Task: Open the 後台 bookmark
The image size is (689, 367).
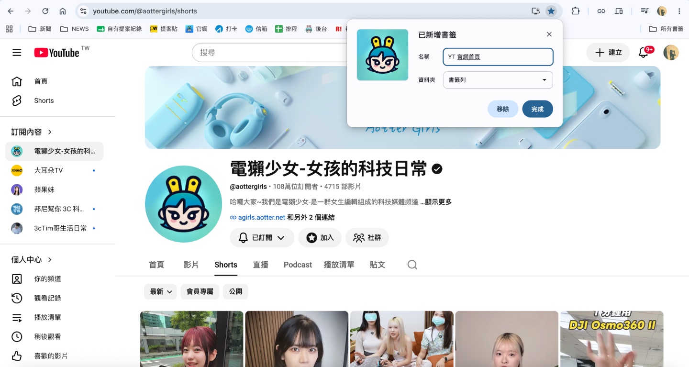Action: [316, 29]
